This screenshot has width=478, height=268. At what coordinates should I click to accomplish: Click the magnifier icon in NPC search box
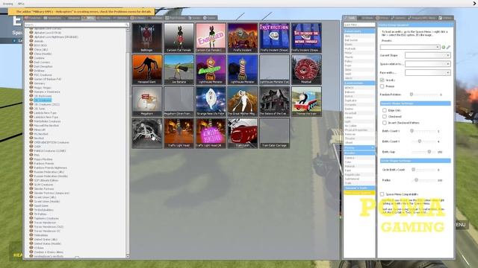coord(126,25)
